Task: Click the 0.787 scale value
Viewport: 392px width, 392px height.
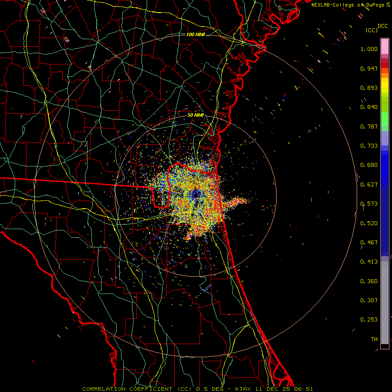Action: (369, 126)
